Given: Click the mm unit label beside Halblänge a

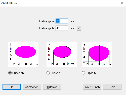Looking at the screenshot, I should click(x=72, y=22).
